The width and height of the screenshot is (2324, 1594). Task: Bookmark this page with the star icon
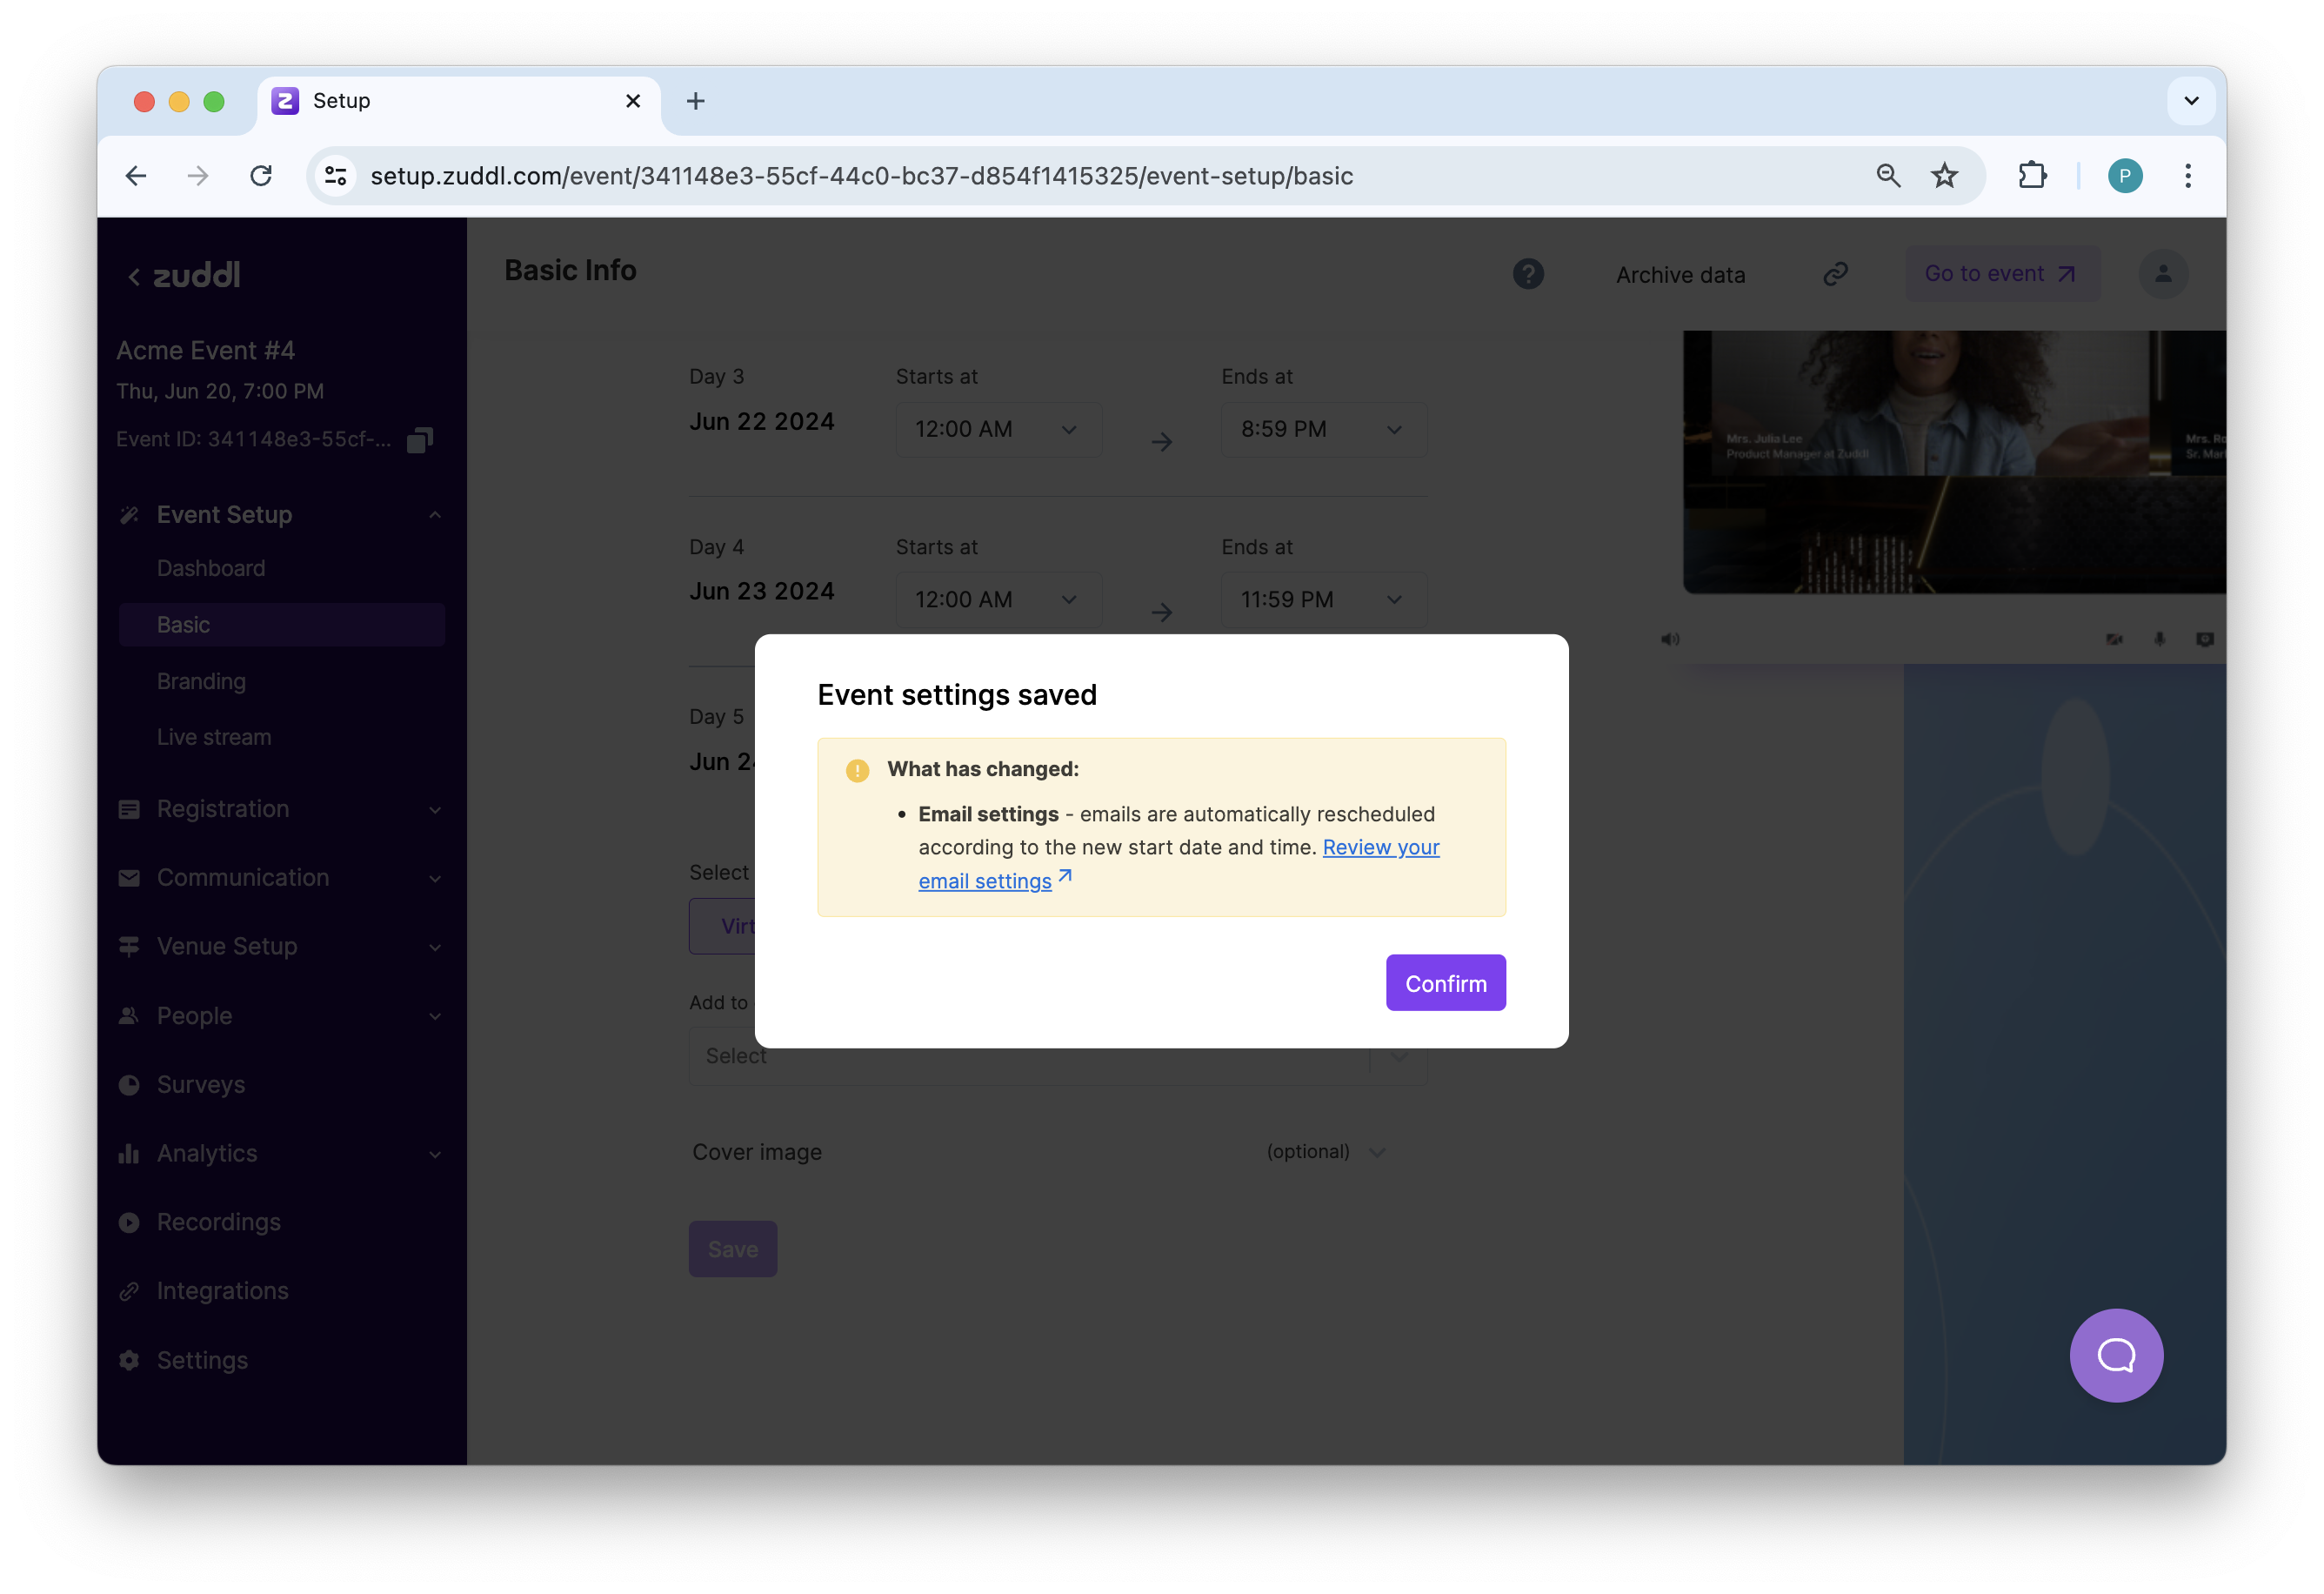coord(1944,176)
